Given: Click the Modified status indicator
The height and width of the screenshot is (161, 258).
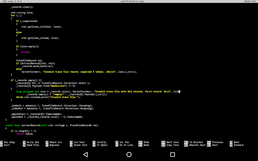Looking at the screenshot, I should (250, 1).
